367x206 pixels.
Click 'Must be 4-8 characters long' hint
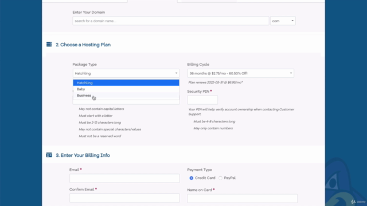coord(214,121)
